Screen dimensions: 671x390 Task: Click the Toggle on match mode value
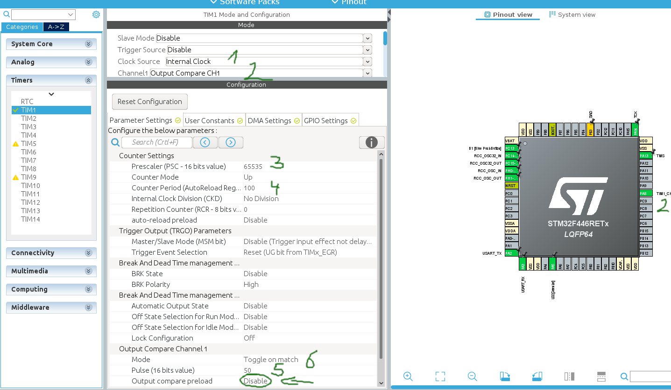[x=271, y=360]
